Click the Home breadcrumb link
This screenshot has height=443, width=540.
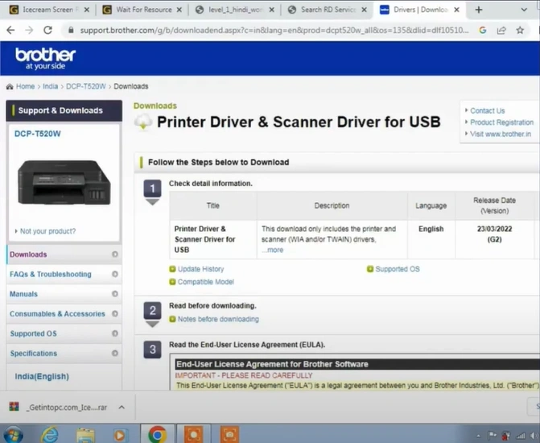pyautogui.click(x=25, y=86)
